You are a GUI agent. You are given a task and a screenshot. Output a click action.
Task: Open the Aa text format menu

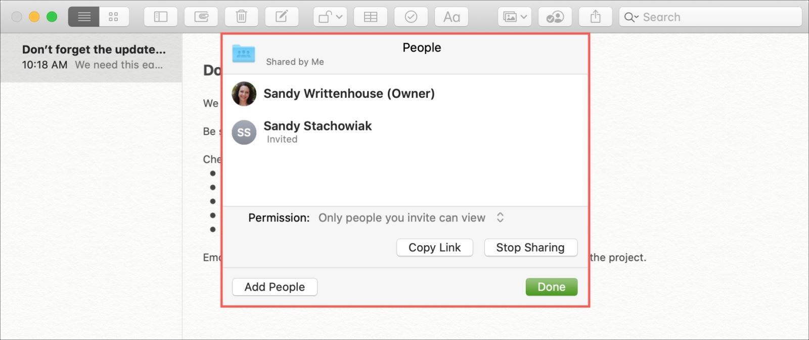(452, 17)
